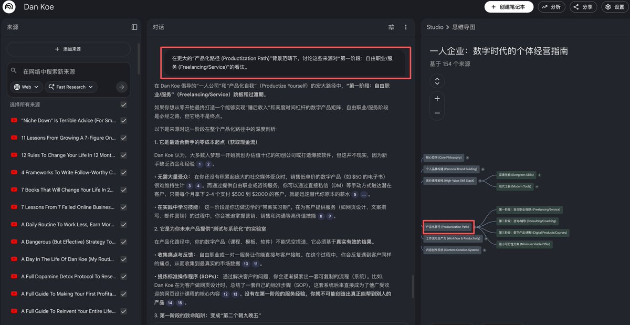This screenshot has height=325, width=630.
Task: Collapse 高价值技能栈 node arrow
Action: (480, 181)
